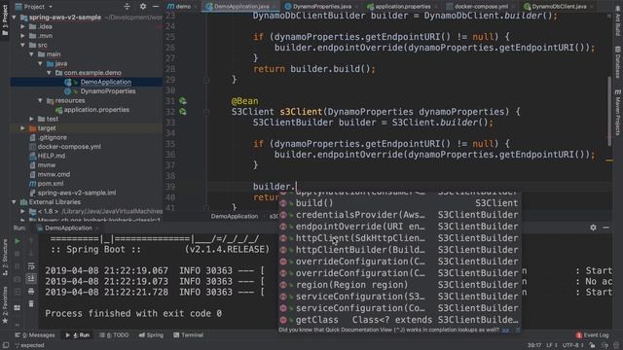Viewport: 623px width, 350px height.
Task: Collapse External Libraries node
Action: pos(14,202)
